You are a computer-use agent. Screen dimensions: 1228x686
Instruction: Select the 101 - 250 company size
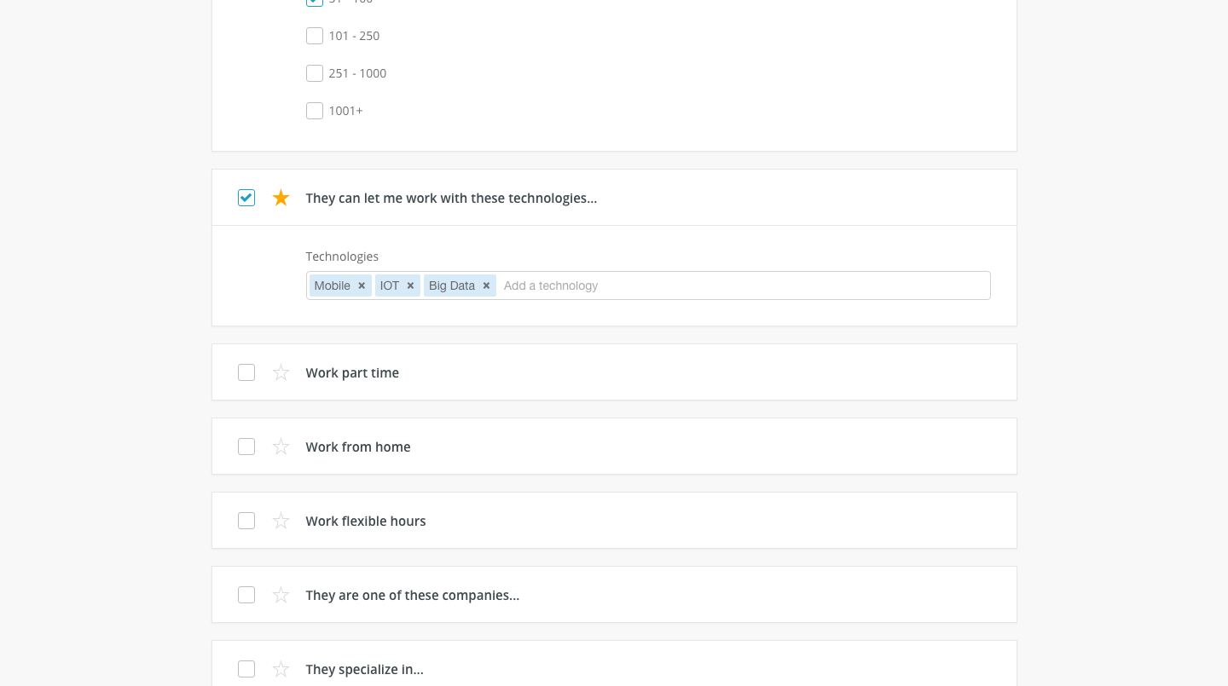(x=315, y=36)
